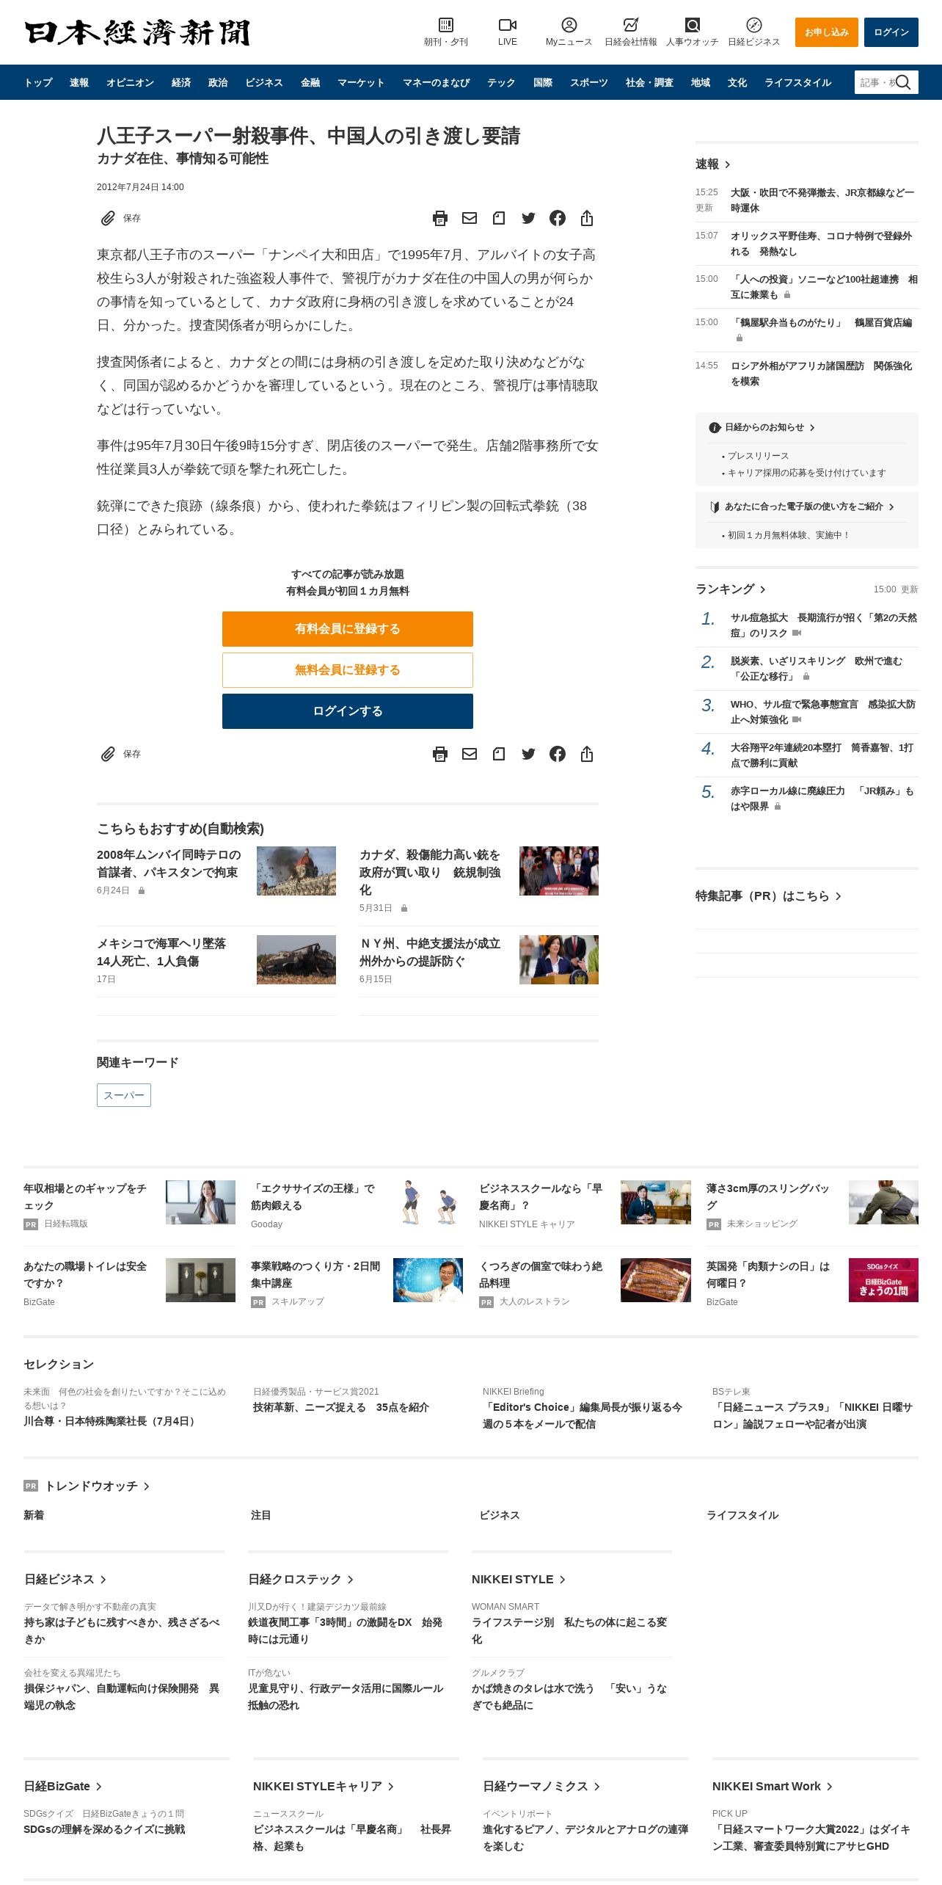Open 速報 item オリックス平野佳寿
This screenshot has height=1885, width=942.
tap(822, 244)
